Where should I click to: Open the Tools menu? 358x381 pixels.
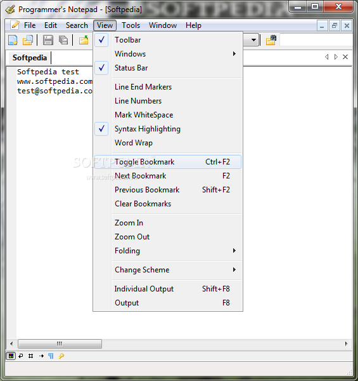131,25
